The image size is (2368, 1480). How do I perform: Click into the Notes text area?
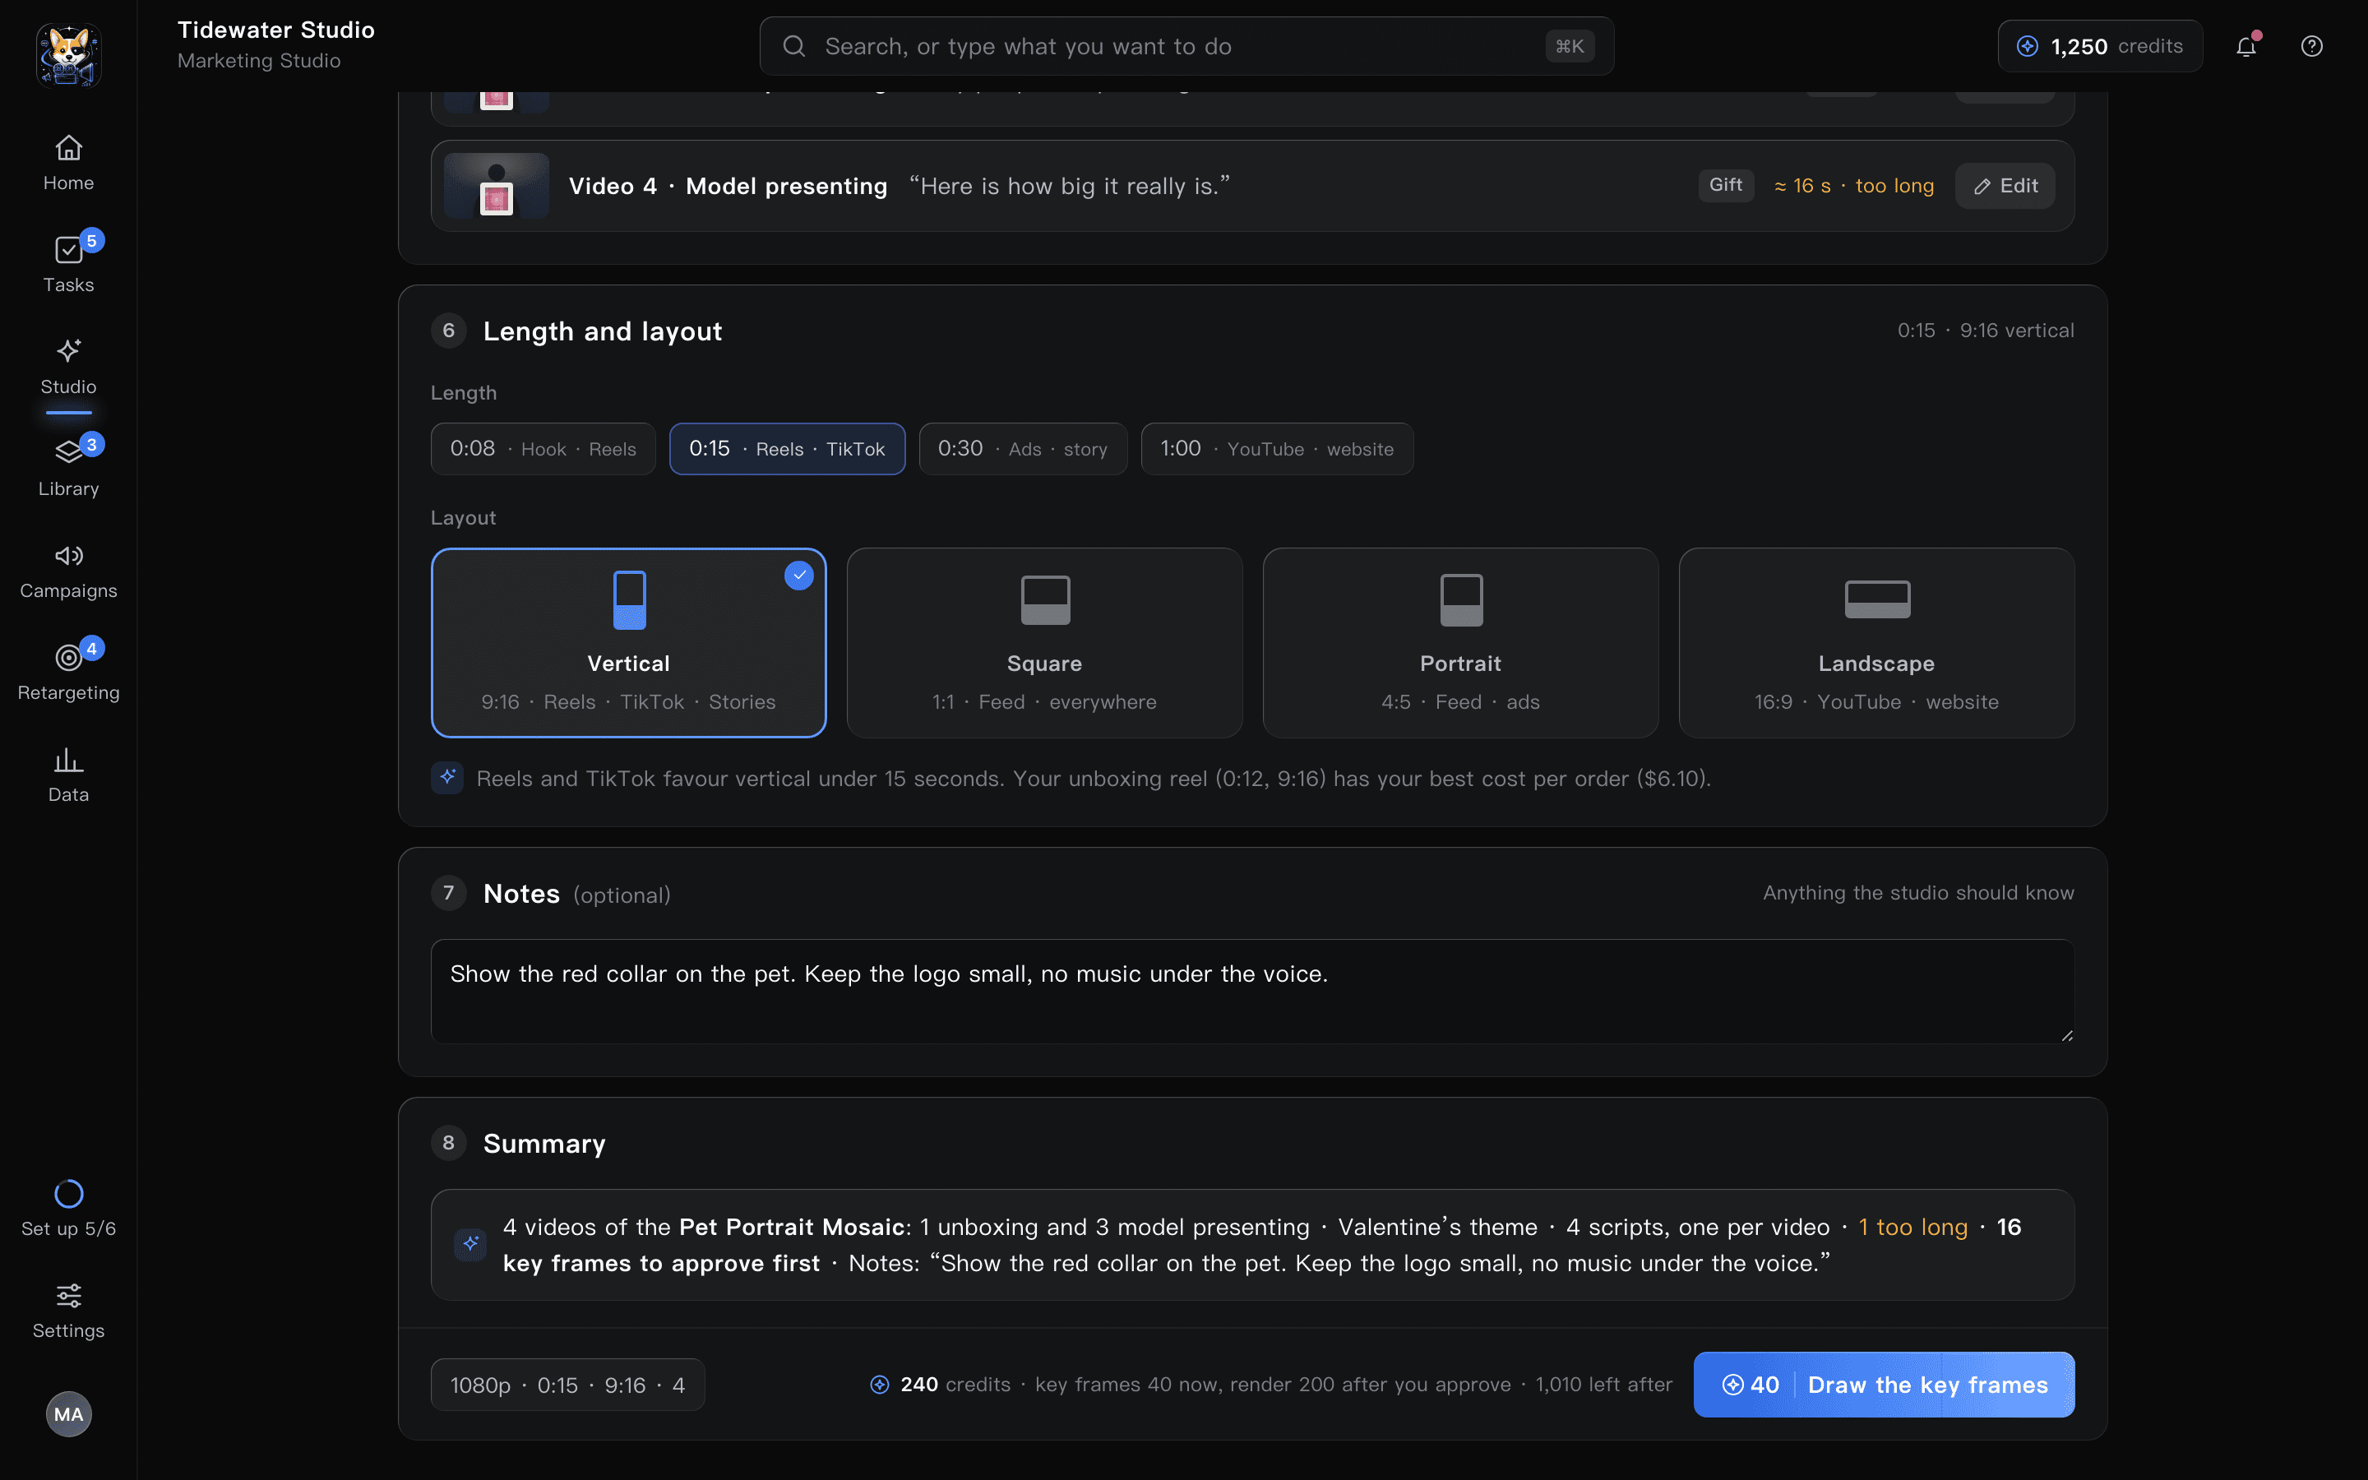tap(1252, 992)
